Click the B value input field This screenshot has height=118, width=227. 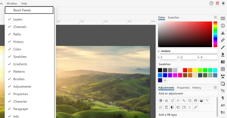tap(209, 57)
